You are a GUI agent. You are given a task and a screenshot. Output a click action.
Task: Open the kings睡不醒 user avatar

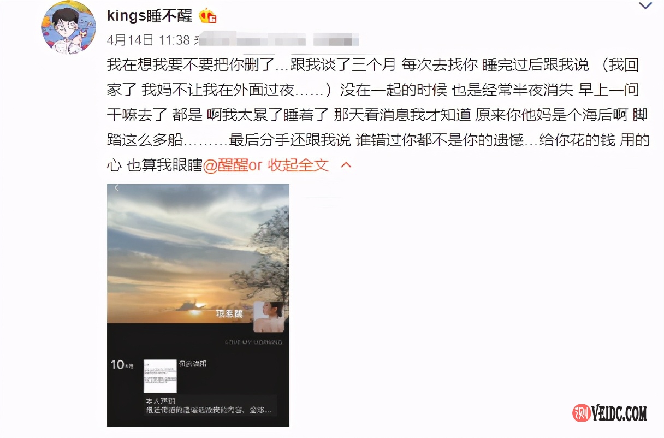pyautogui.click(x=69, y=27)
